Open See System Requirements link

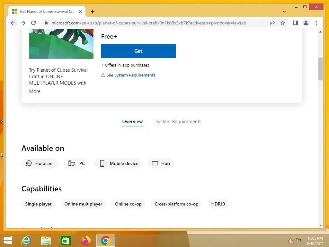131,75
